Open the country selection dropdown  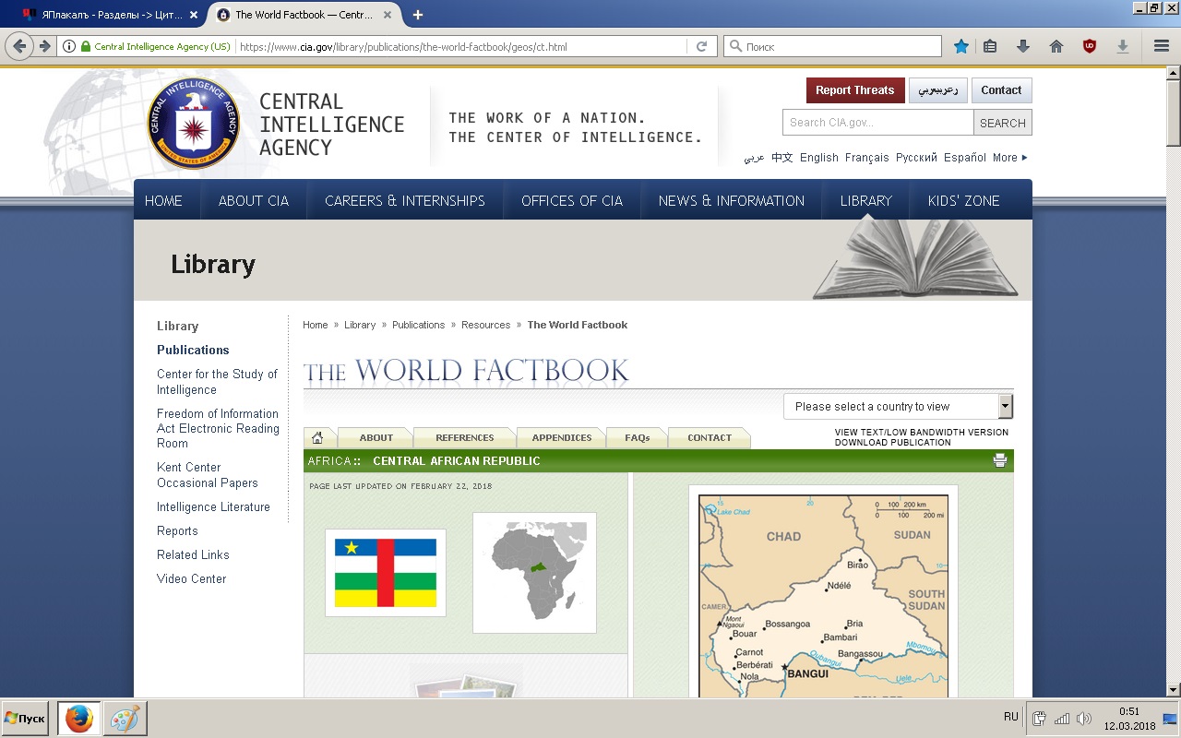[898, 406]
